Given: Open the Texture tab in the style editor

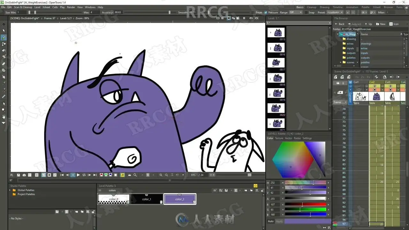Looking at the screenshot, I should tap(279, 138).
